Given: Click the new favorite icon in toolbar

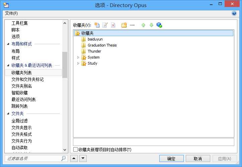Looking at the screenshot, I should pos(97,25).
